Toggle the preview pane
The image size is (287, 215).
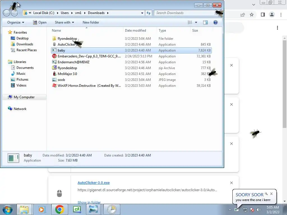205,22
